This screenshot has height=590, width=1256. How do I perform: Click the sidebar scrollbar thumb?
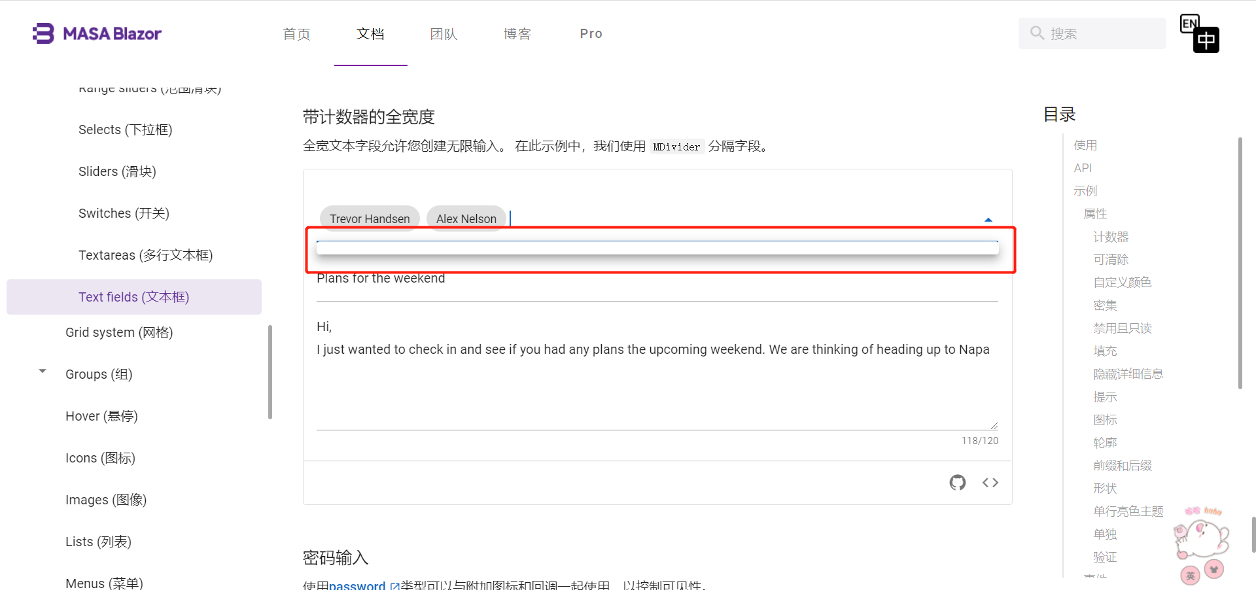click(x=270, y=370)
